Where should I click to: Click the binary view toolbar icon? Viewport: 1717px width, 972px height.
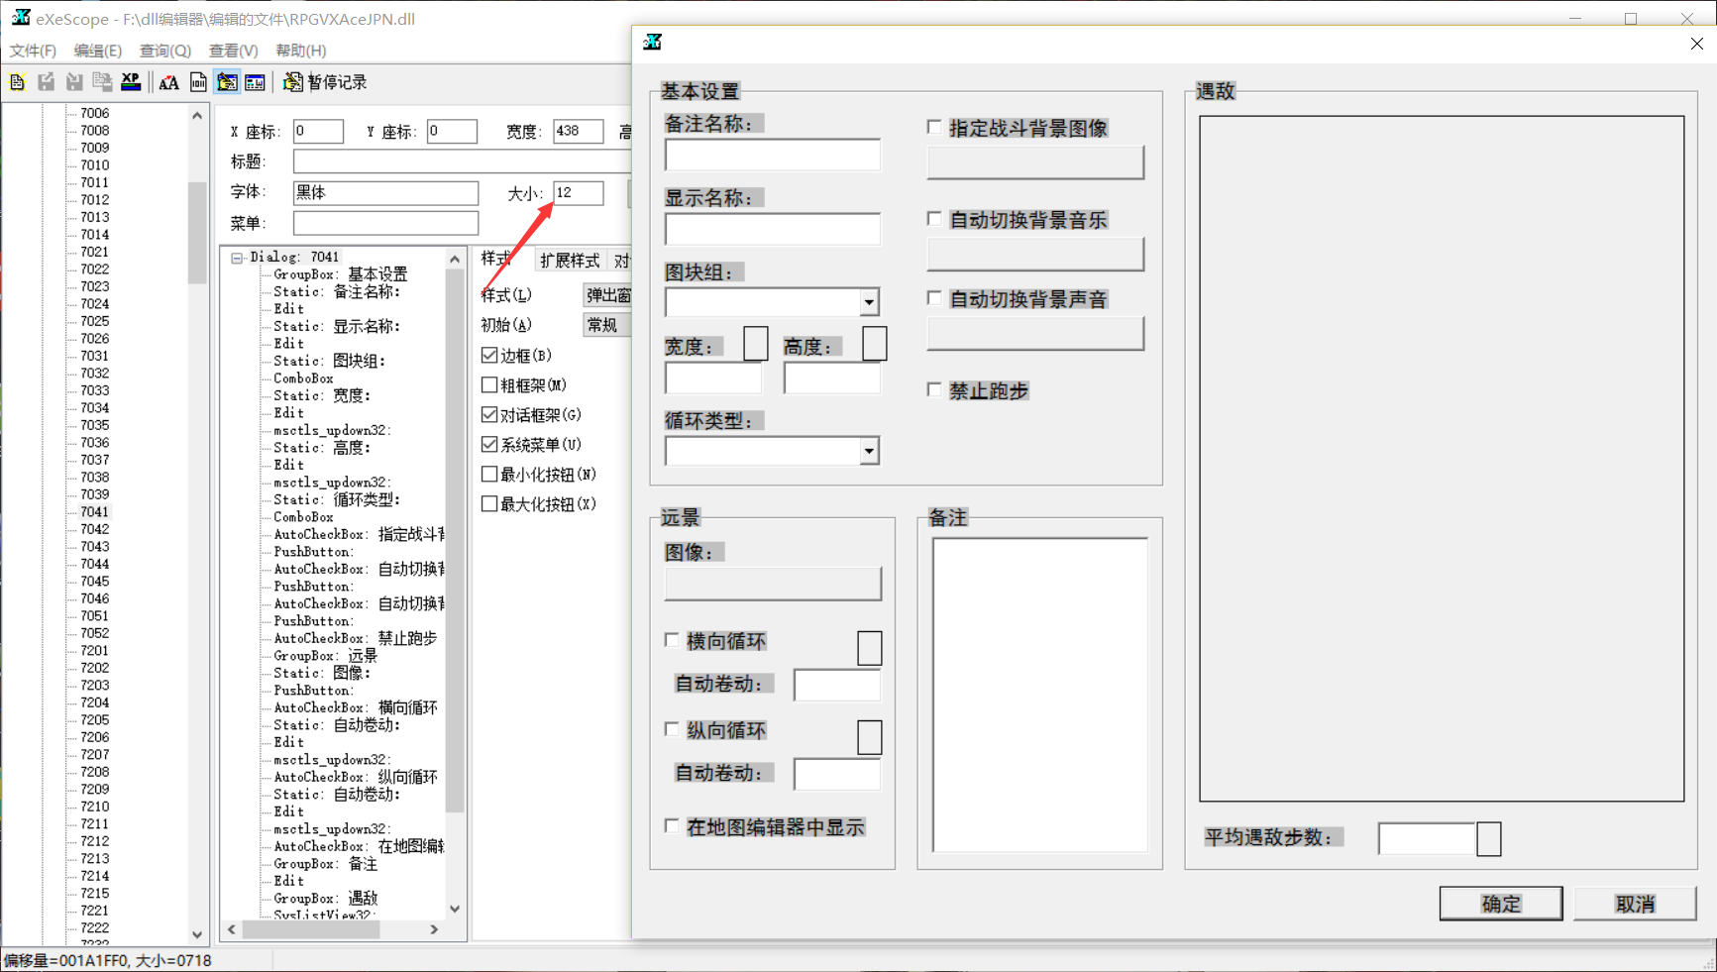(198, 82)
